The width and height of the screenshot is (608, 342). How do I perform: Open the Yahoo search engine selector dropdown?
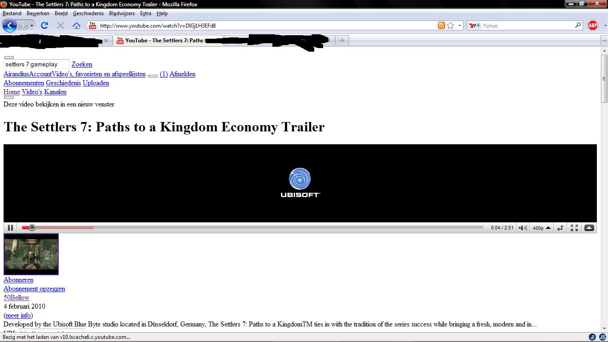[x=474, y=25]
